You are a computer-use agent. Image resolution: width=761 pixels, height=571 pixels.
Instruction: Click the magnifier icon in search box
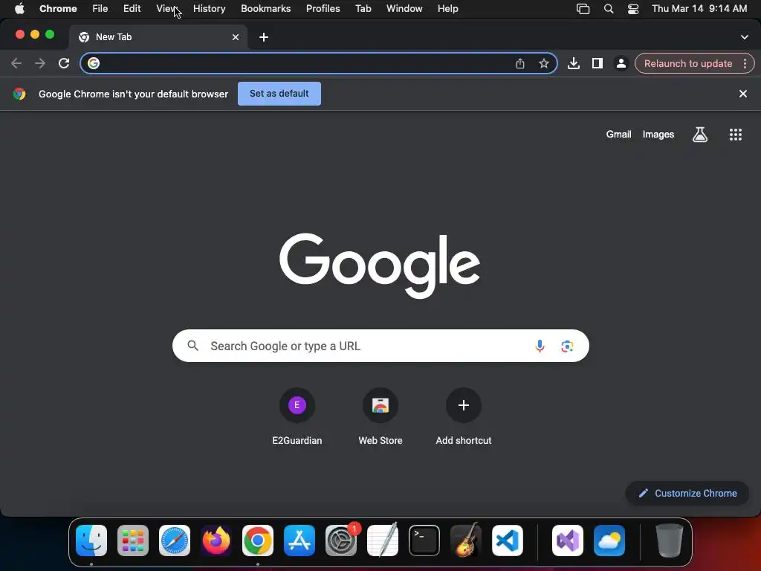pos(192,345)
